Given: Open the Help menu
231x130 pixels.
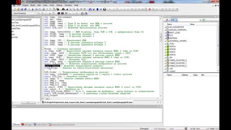Looking at the screenshot, I should coord(76,5).
